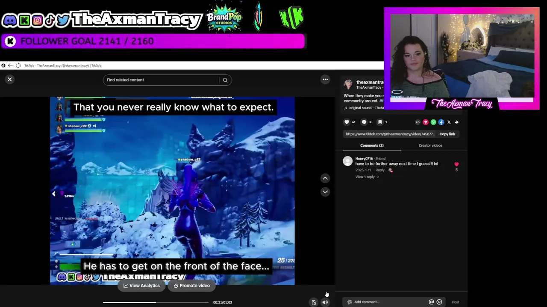Screen dimensions: 547x307
Task: Open the theaxmantracy profile avatar
Action: pyautogui.click(x=348, y=84)
